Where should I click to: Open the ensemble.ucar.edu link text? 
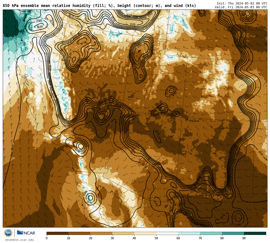19,240
